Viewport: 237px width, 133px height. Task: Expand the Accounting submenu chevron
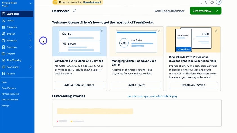[x=31, y=67]
